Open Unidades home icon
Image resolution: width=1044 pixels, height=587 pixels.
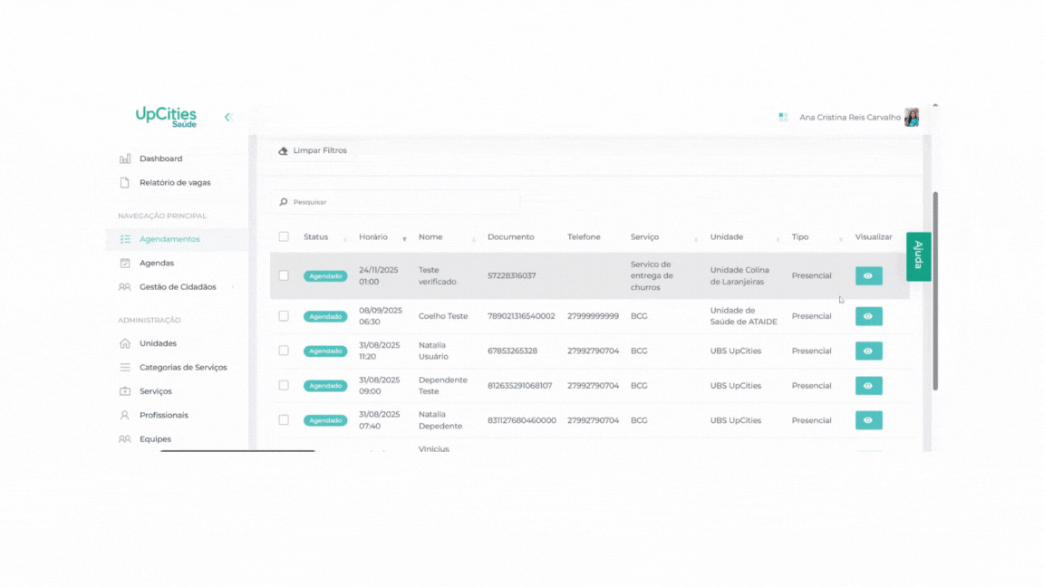(124, 343)
